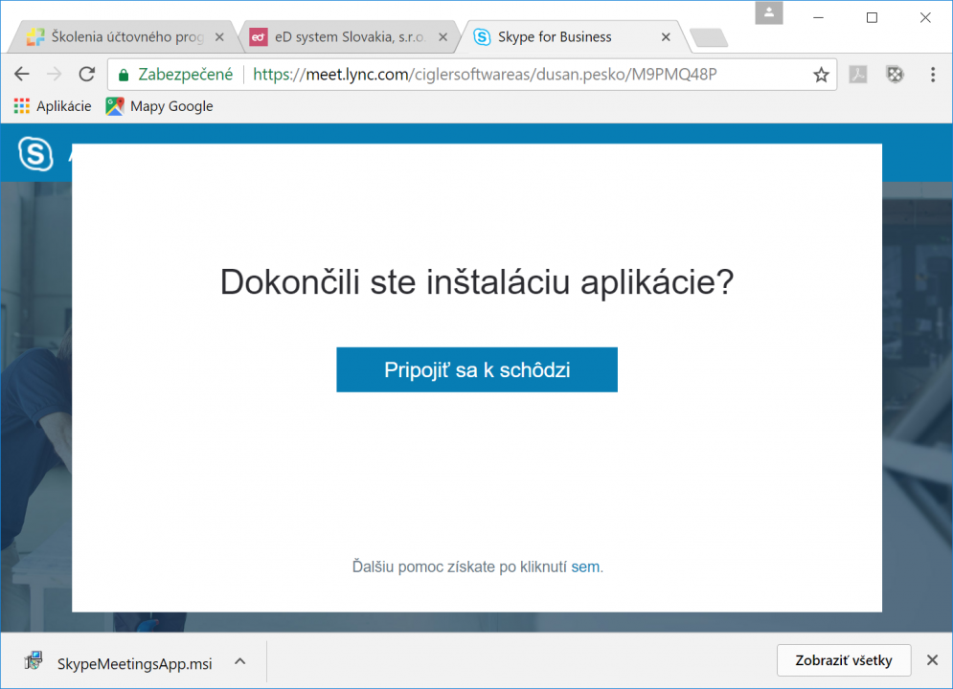Open the Chrome three-dot menu

933,75
